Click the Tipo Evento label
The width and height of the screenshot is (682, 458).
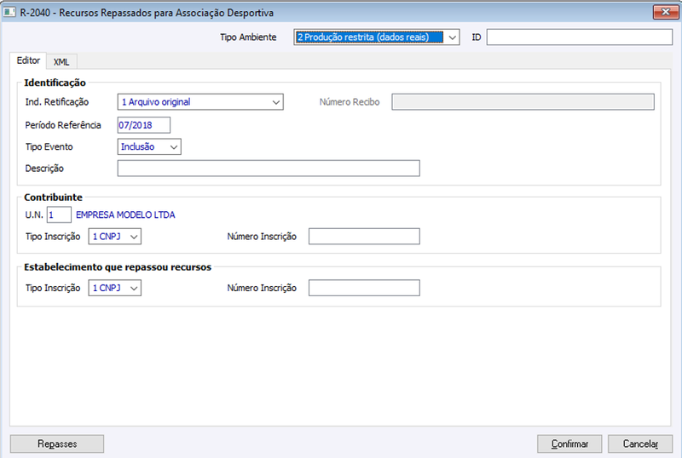coord(49,147)
